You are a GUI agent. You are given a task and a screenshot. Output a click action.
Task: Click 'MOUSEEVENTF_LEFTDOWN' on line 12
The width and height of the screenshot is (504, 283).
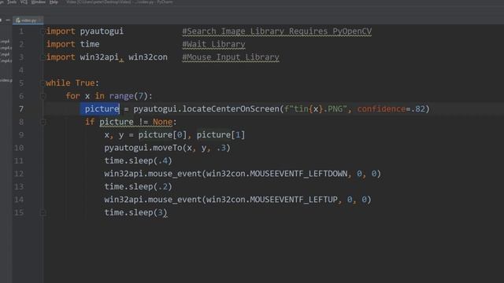[x=298, y=174]
